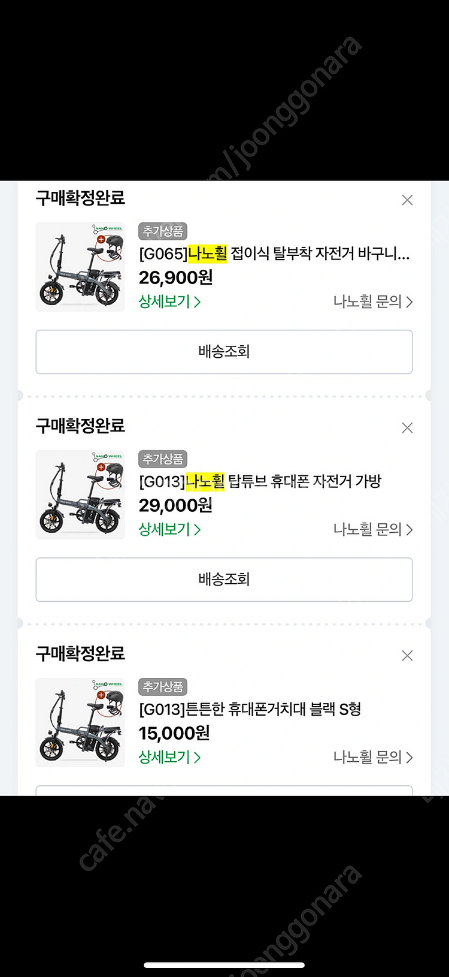Tap the top tube bag product image
This screenshot has width=449, height=977.
tap(80, 494)
